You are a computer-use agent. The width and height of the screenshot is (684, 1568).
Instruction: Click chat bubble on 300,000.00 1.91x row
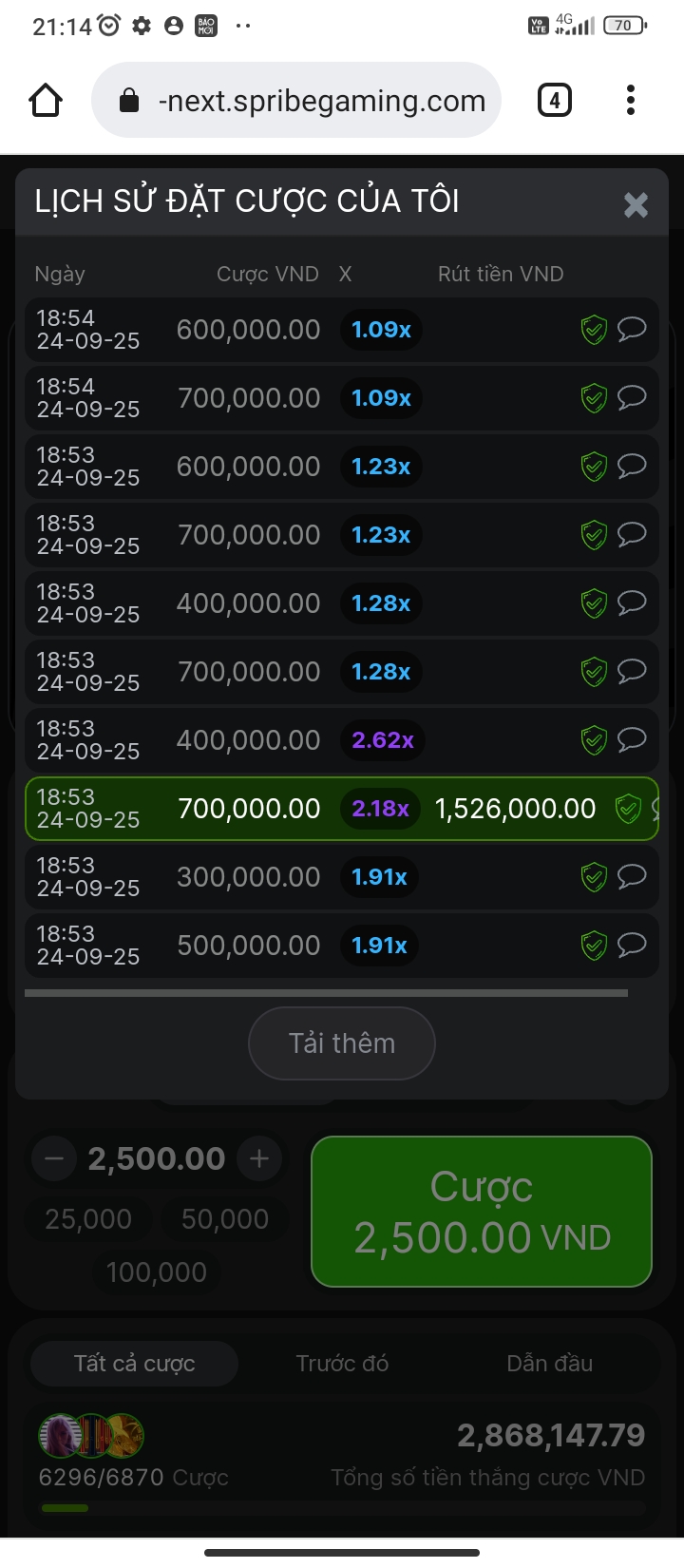632,876
